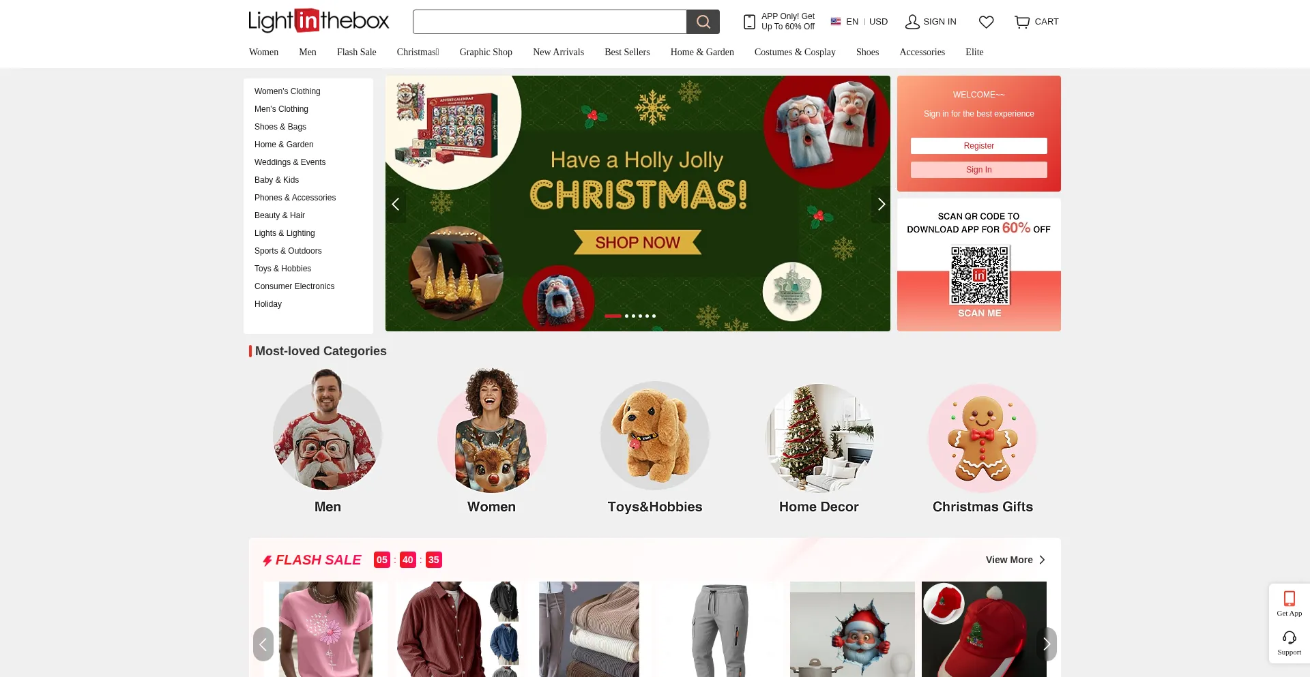Viewport: 1310px width, 677px height.
Task: Click the mobile app phone icon in header
Action: [x=749, y=22]
